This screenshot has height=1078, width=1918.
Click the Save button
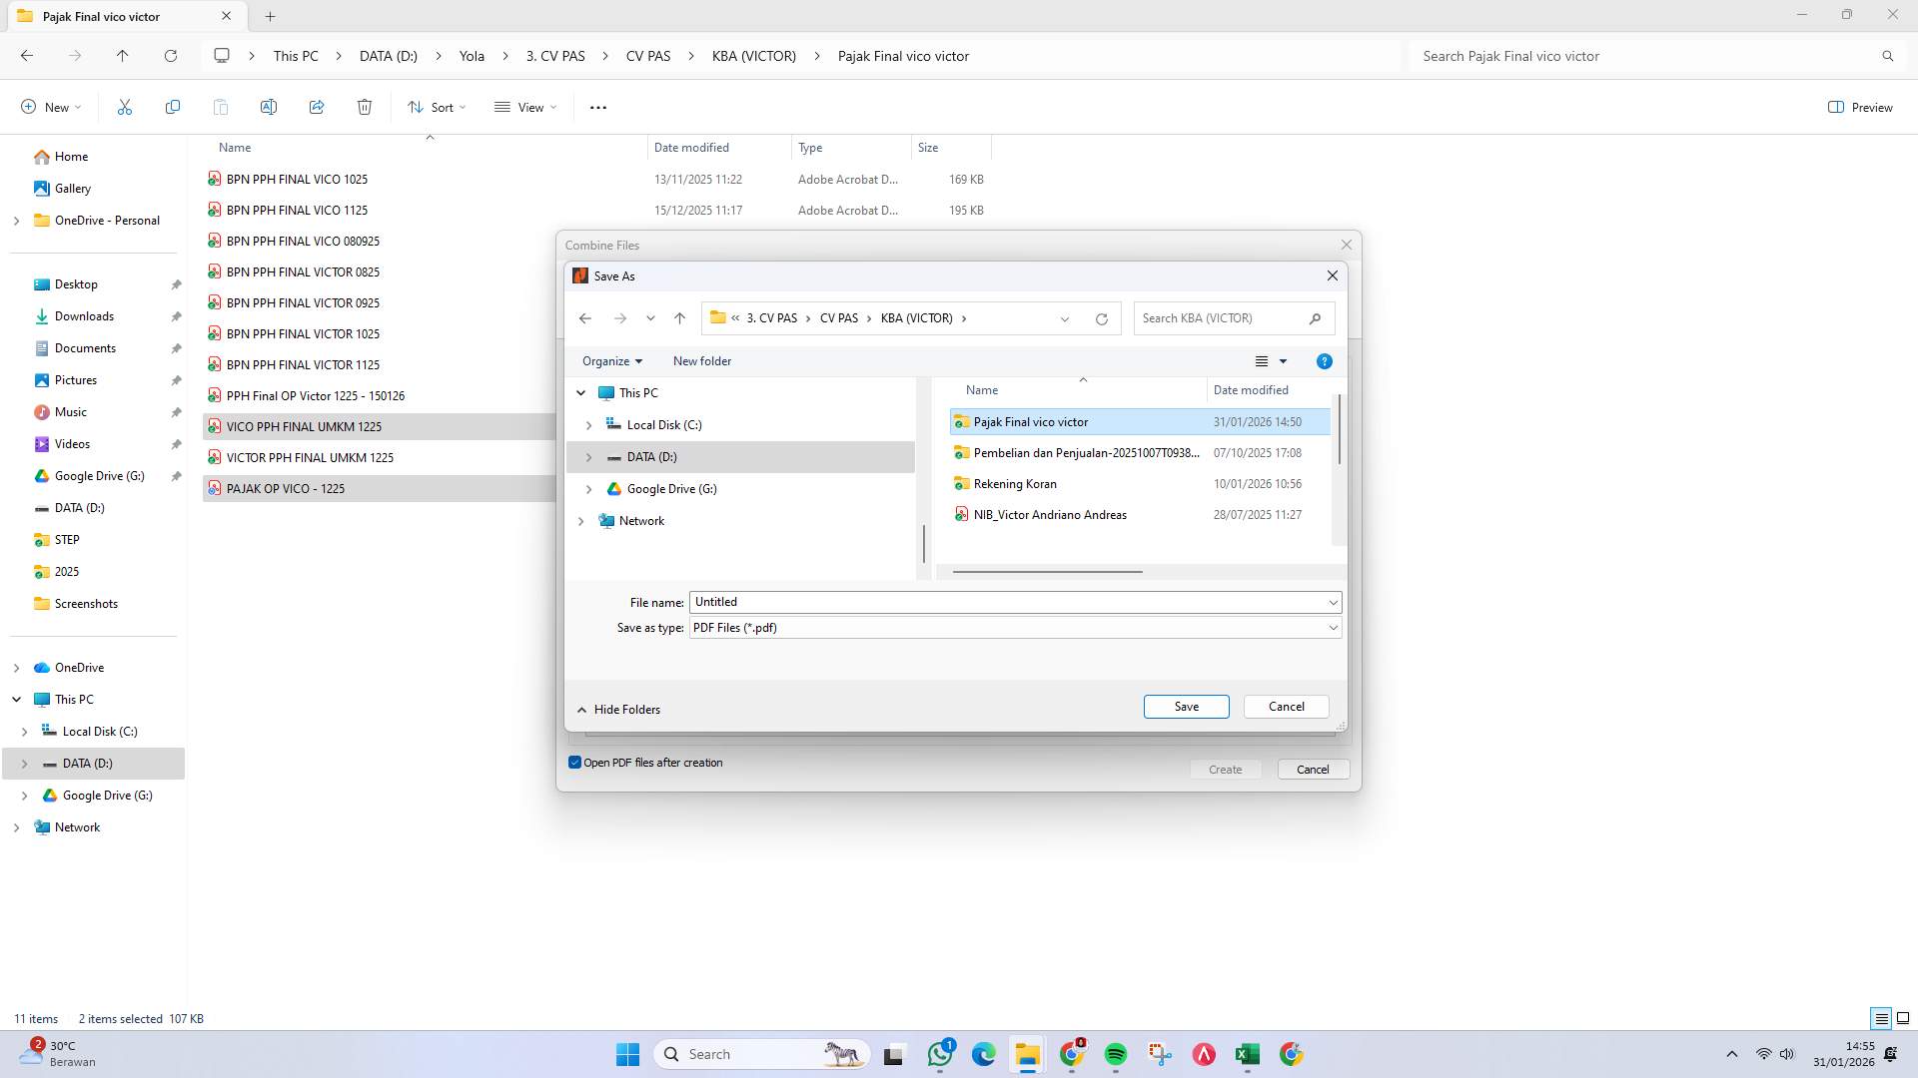coord(1186,707)
